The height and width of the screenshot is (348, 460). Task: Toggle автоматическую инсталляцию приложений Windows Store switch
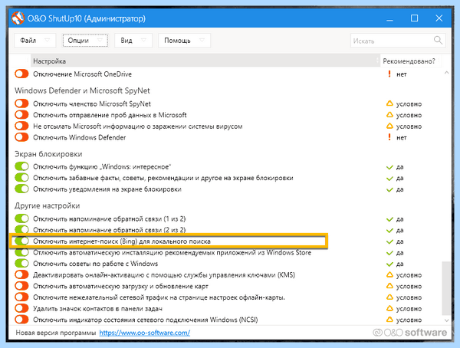point(21,252)
